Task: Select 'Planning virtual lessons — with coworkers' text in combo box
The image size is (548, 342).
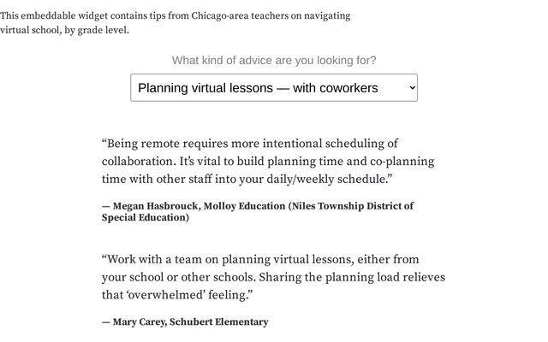Action: pyautogui.click(x=258, y=87)
